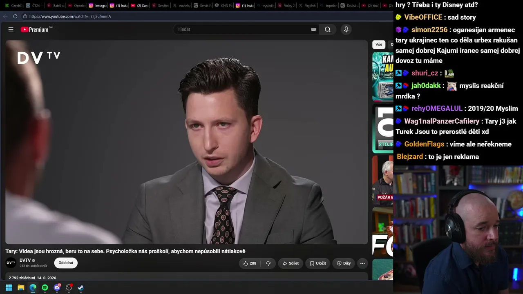This screenshot has width=523, height=294.
Task: Open more actions three-dot menu
Action: 362,263
